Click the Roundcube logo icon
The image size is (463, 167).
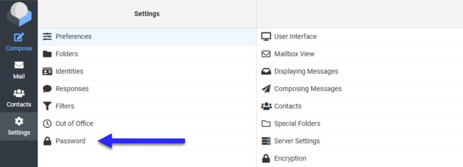pos(19,14)
